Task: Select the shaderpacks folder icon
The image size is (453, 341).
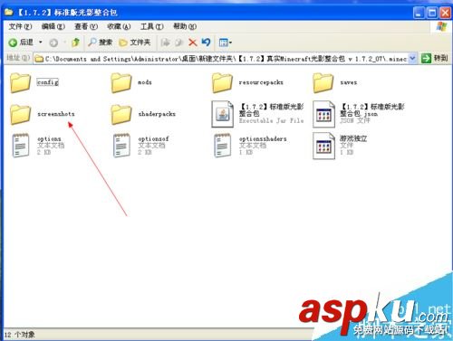Action: coord(121,114)
